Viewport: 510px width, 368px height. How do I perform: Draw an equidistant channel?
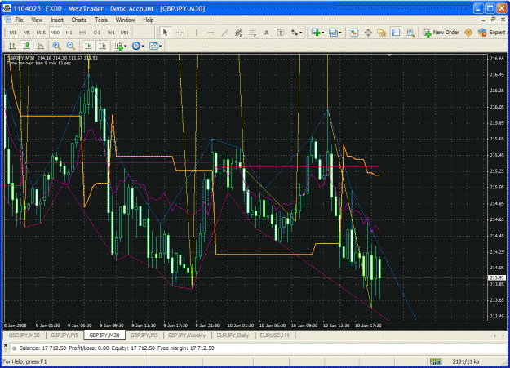[238, 33]
